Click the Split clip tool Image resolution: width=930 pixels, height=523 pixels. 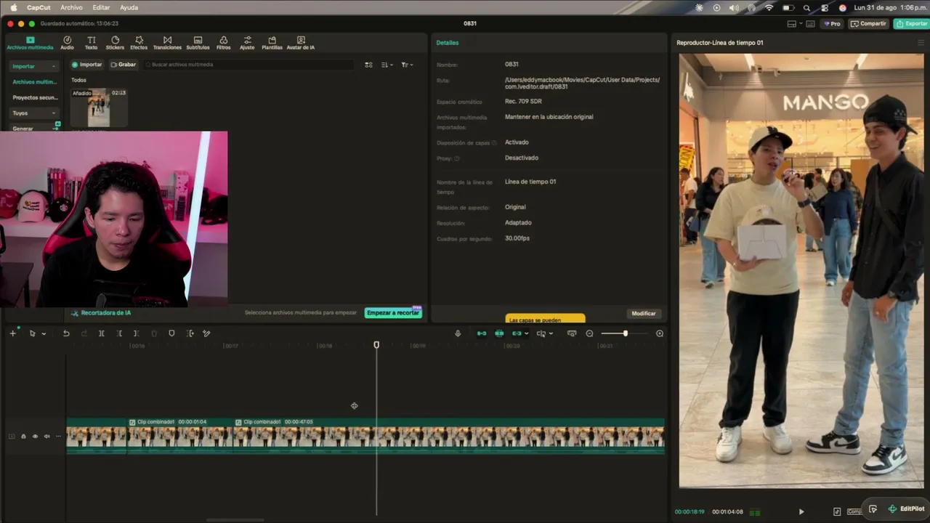101,333
